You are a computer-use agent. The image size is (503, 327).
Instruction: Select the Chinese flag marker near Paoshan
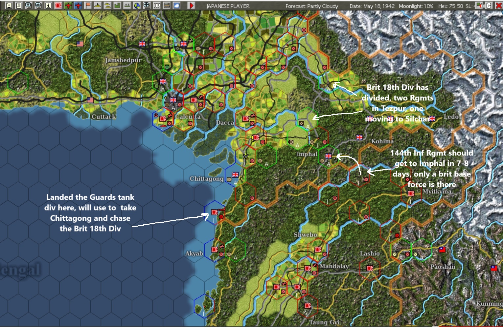442,250
